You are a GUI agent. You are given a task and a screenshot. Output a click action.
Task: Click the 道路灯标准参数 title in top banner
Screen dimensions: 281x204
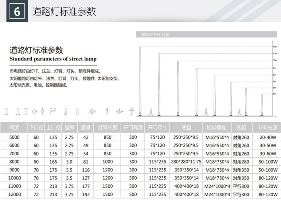[x=64, y=11]
